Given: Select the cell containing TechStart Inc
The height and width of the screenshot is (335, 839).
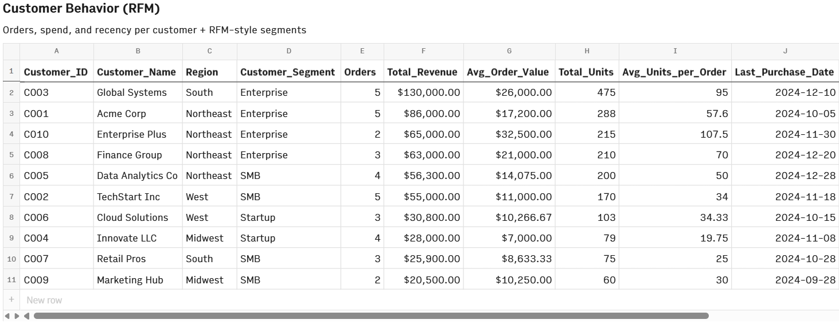Looking at the screenshot, I should pyautogui.click(x=138, y=197).
